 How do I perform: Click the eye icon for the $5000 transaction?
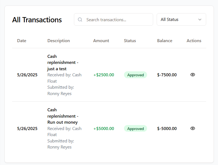pyautogui.click(x=192, y=128)
